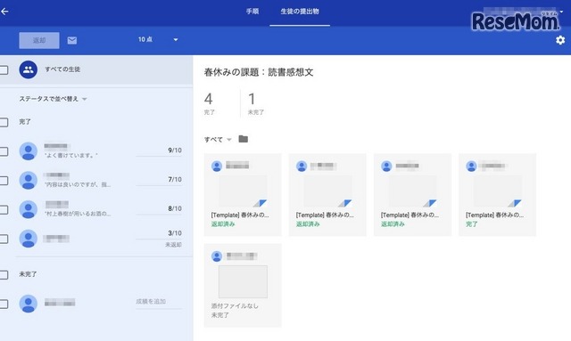Toggle the 未完了 group checkbox

(4, 274)
